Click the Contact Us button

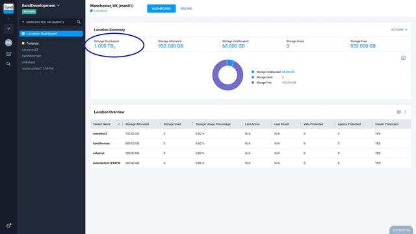(x=401, y=230)
